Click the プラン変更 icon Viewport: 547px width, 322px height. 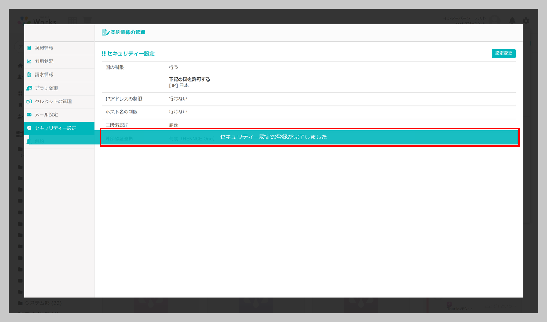coord(29,88)
